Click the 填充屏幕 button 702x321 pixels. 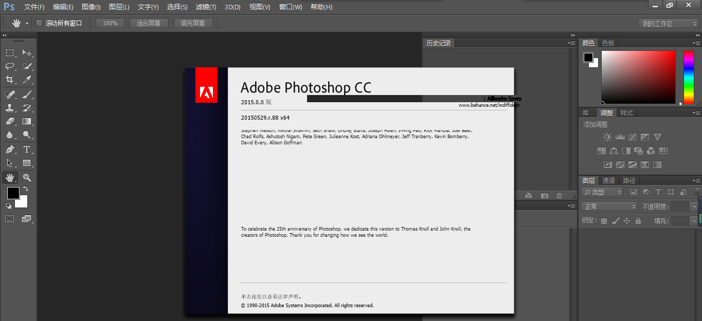coord(193,23)
